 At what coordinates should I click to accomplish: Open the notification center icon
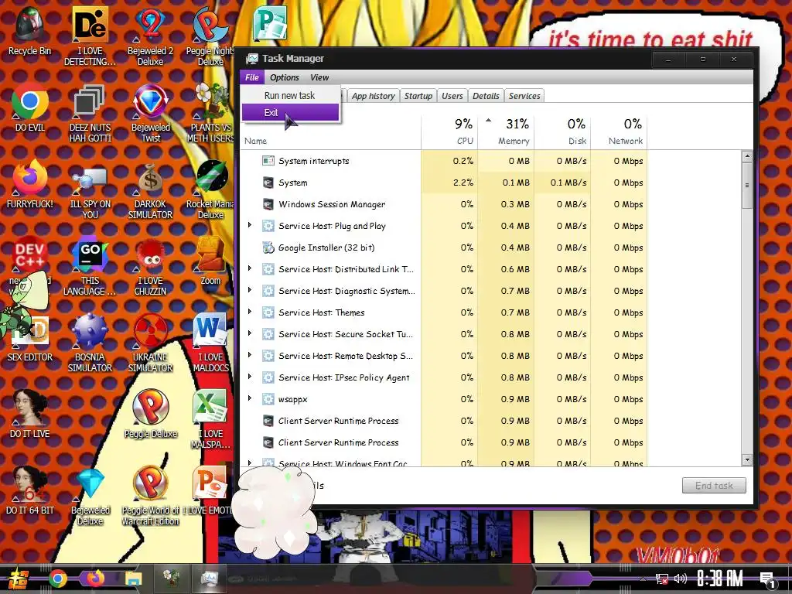766,579
